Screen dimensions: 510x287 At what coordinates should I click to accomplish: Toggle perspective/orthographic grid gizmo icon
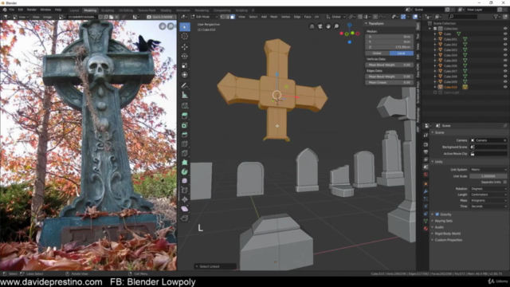(312, 26)
